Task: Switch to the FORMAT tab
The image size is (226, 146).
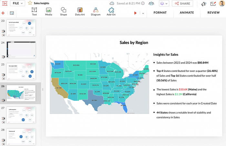Action: [160, 13]
